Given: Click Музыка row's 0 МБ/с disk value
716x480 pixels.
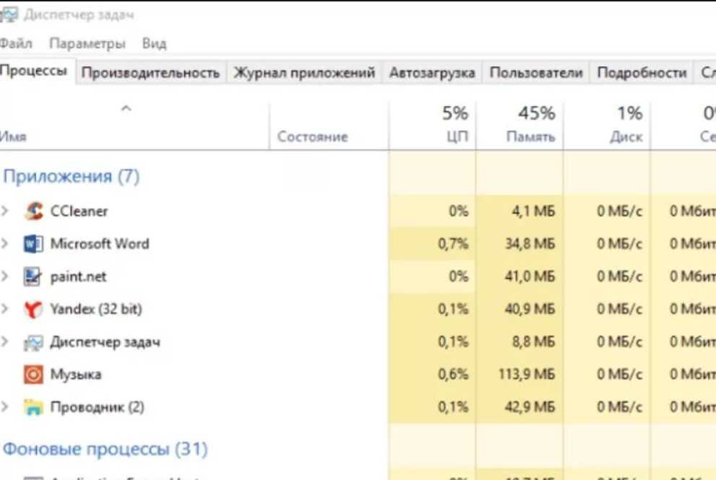Looking at the screenshot, I should [620, 375].
